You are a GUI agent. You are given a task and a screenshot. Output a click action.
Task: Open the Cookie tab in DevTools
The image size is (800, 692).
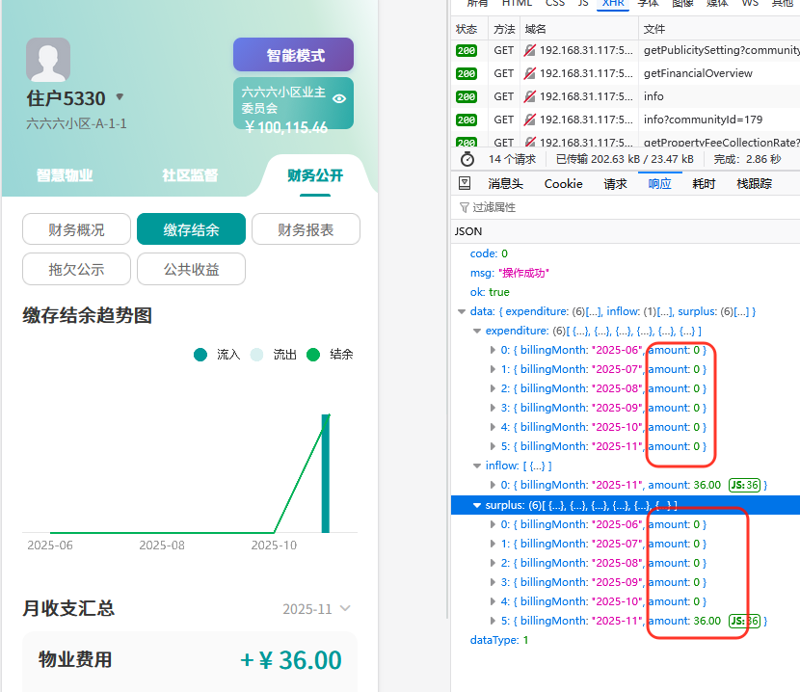(x=563, y=183)
